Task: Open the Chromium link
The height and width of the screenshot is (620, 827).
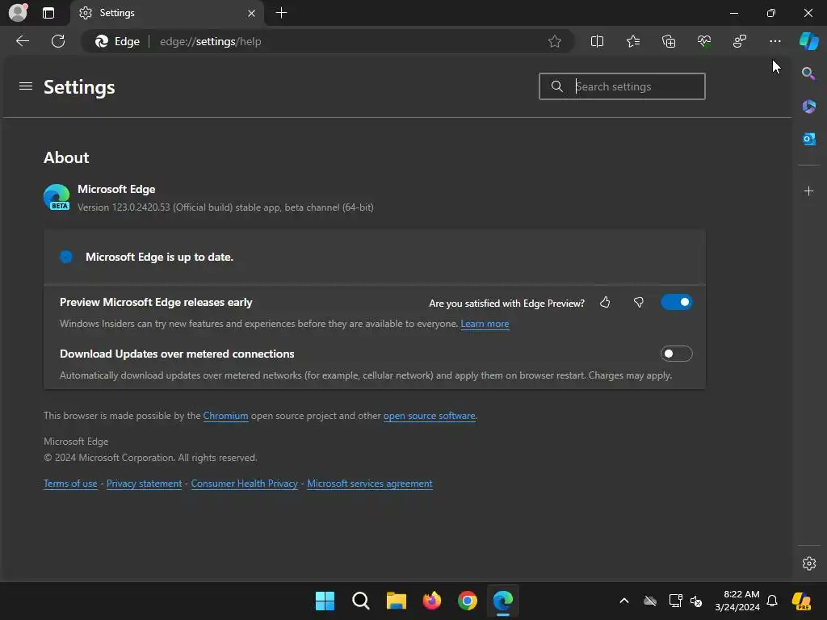Action: pos(226,416)
